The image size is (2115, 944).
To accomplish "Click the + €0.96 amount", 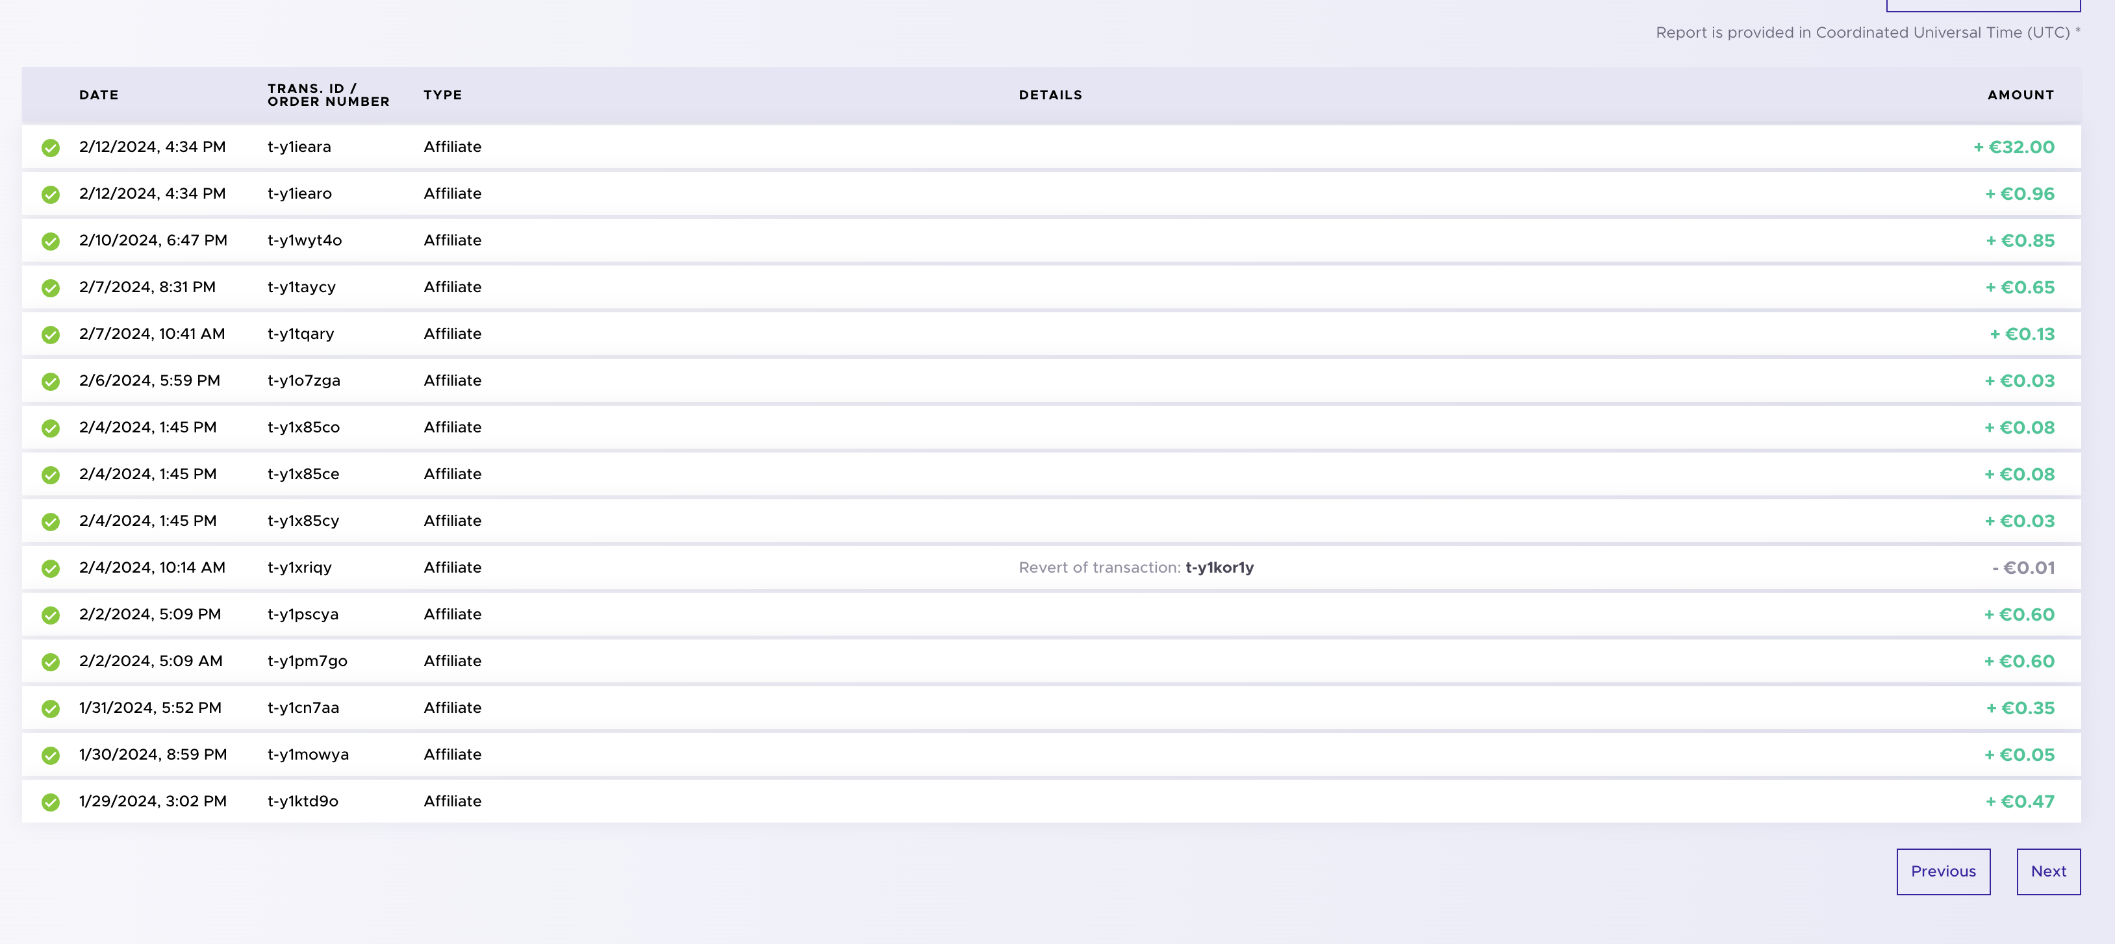I will (2019, 195).
